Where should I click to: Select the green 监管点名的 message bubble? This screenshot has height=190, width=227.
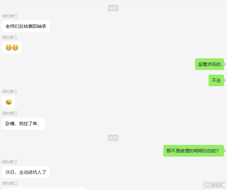209,64
